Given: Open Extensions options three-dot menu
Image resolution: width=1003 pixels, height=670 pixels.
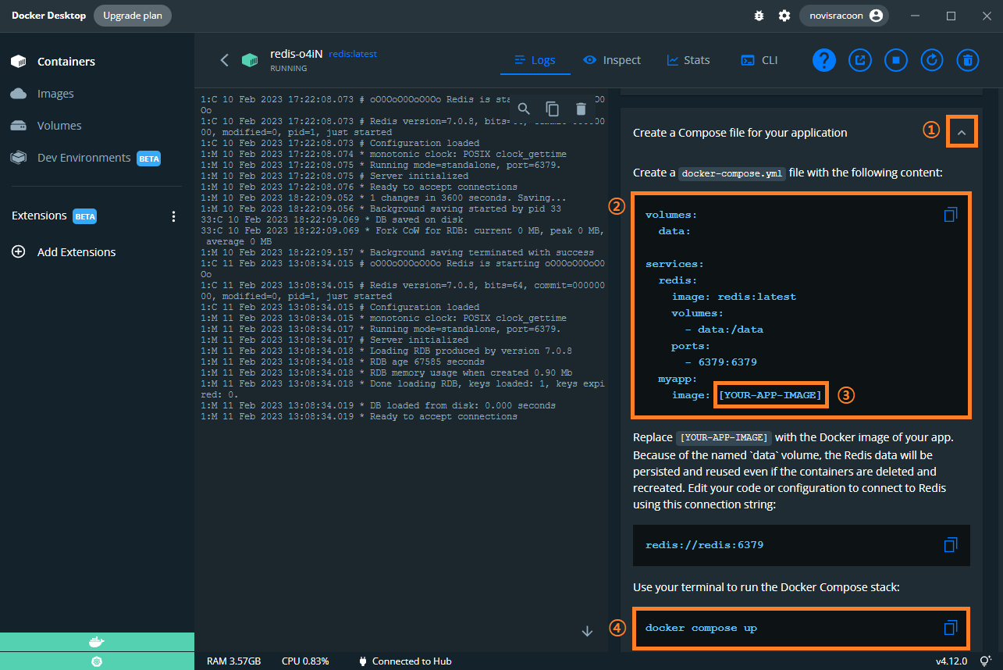Looking at the screenshot, I should click(173, 216).
